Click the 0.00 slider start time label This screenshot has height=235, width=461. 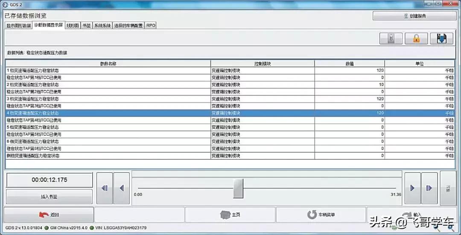(138, 194)
